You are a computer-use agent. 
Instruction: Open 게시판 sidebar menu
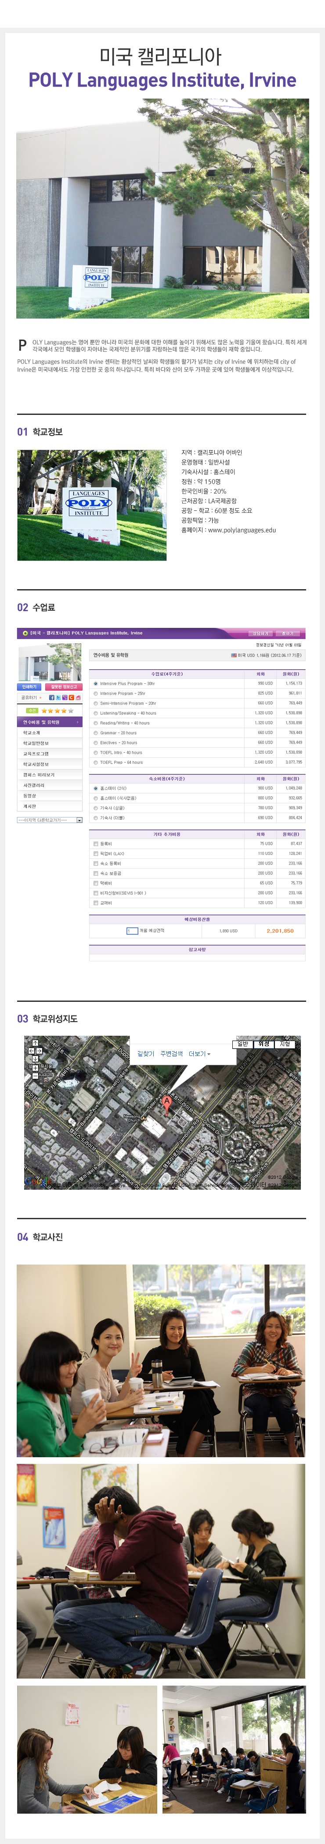click(50, 806)
